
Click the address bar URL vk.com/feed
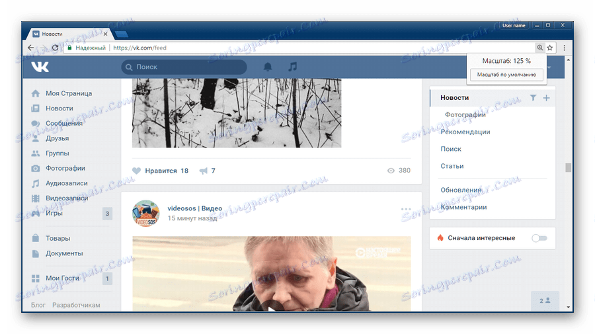coord(139,48)
